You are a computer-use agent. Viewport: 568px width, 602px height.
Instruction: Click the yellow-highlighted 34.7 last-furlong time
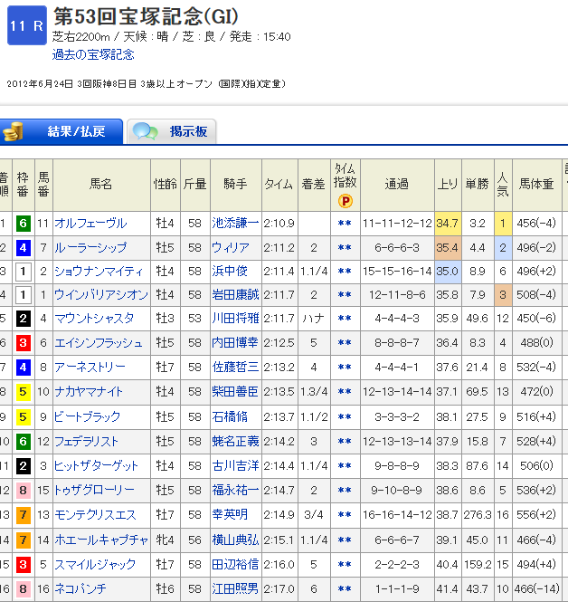click(x=448, y=224)
